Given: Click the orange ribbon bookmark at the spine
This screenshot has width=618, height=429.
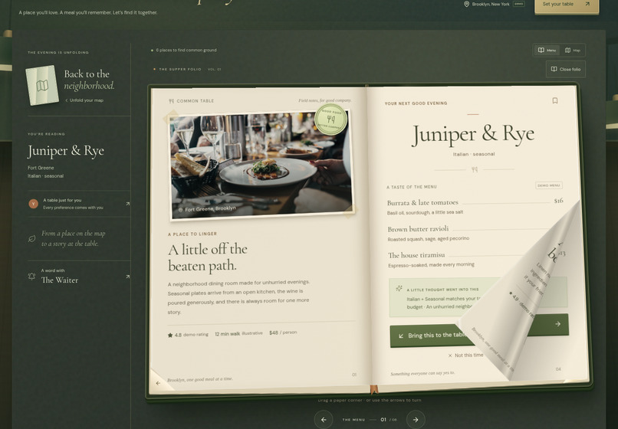Looking at the screenshot, I should coord(373,389).
